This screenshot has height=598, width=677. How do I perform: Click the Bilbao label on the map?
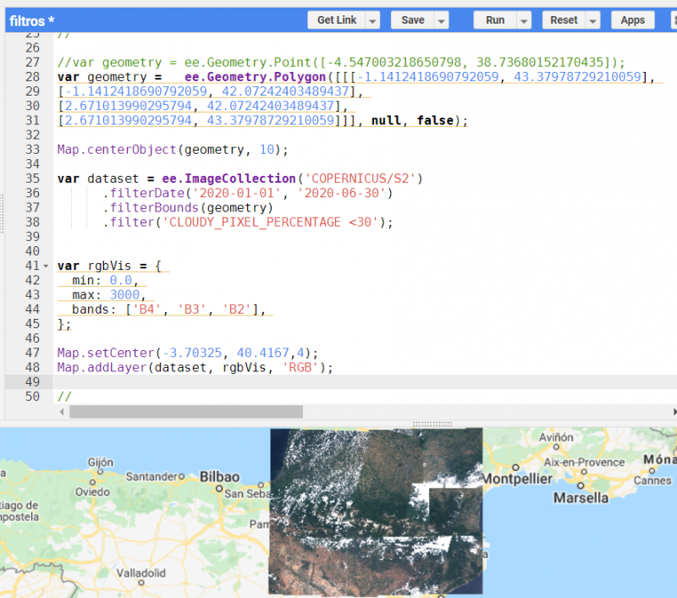[219, 476]
